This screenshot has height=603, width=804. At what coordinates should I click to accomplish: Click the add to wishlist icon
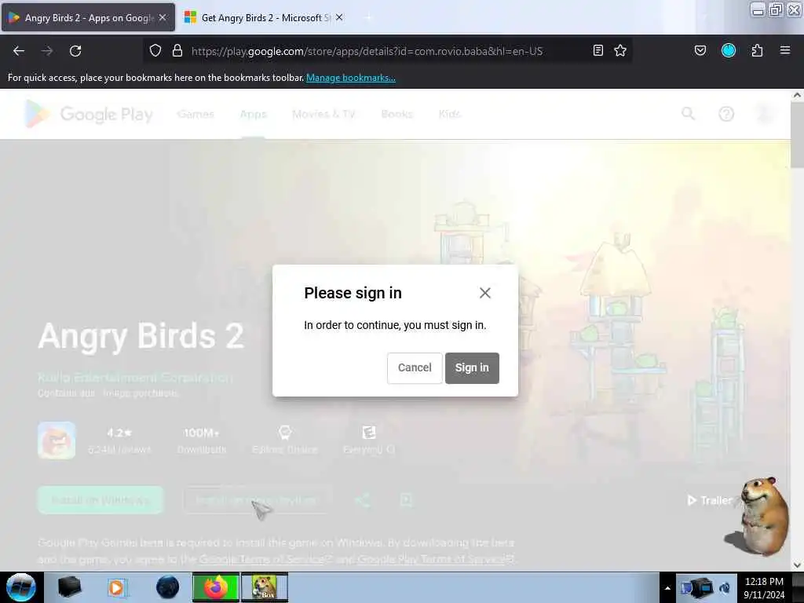pyautogui.click(x=406, y=500)
